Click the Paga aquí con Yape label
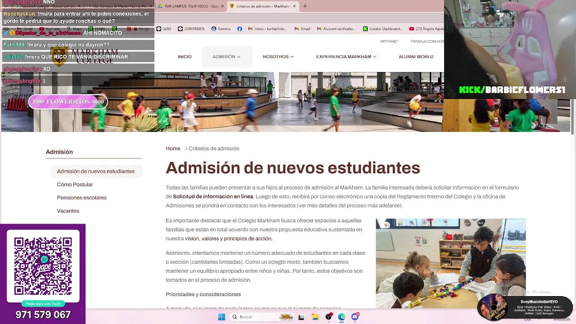576x324 pixels. (x=43, y=304)
